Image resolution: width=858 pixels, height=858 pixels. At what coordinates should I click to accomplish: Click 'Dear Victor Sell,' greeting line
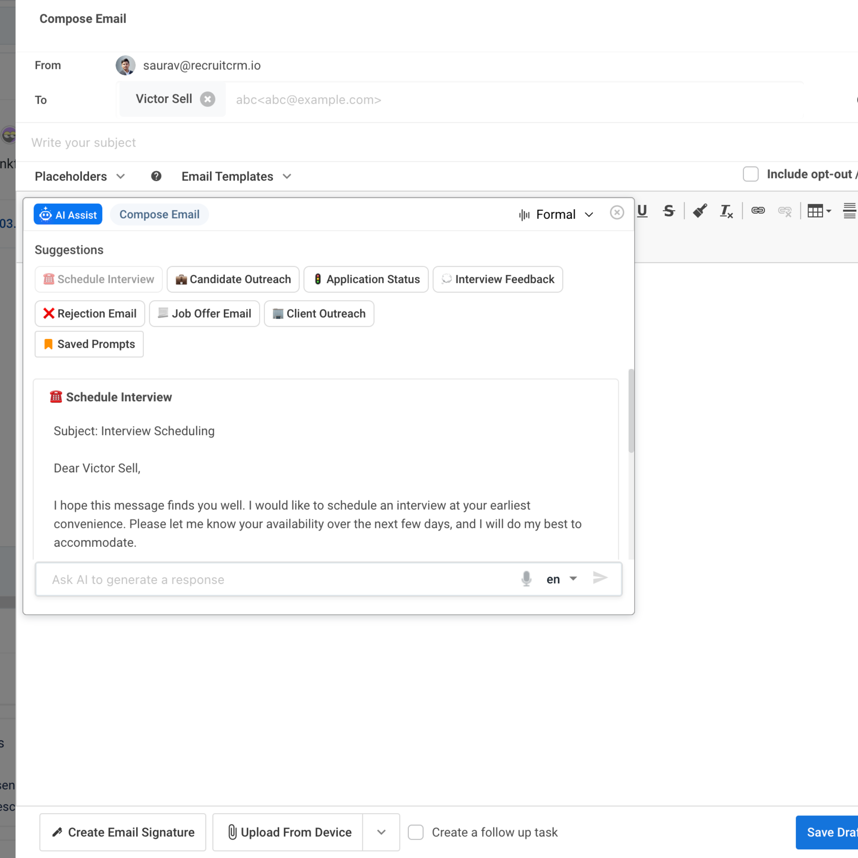click(x=97, y=468)
